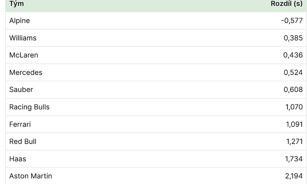The height and width of the screenshot is (184, 307).
Task: Click the 1,271 value for Red Bull
Action: (x=295, y=142)
